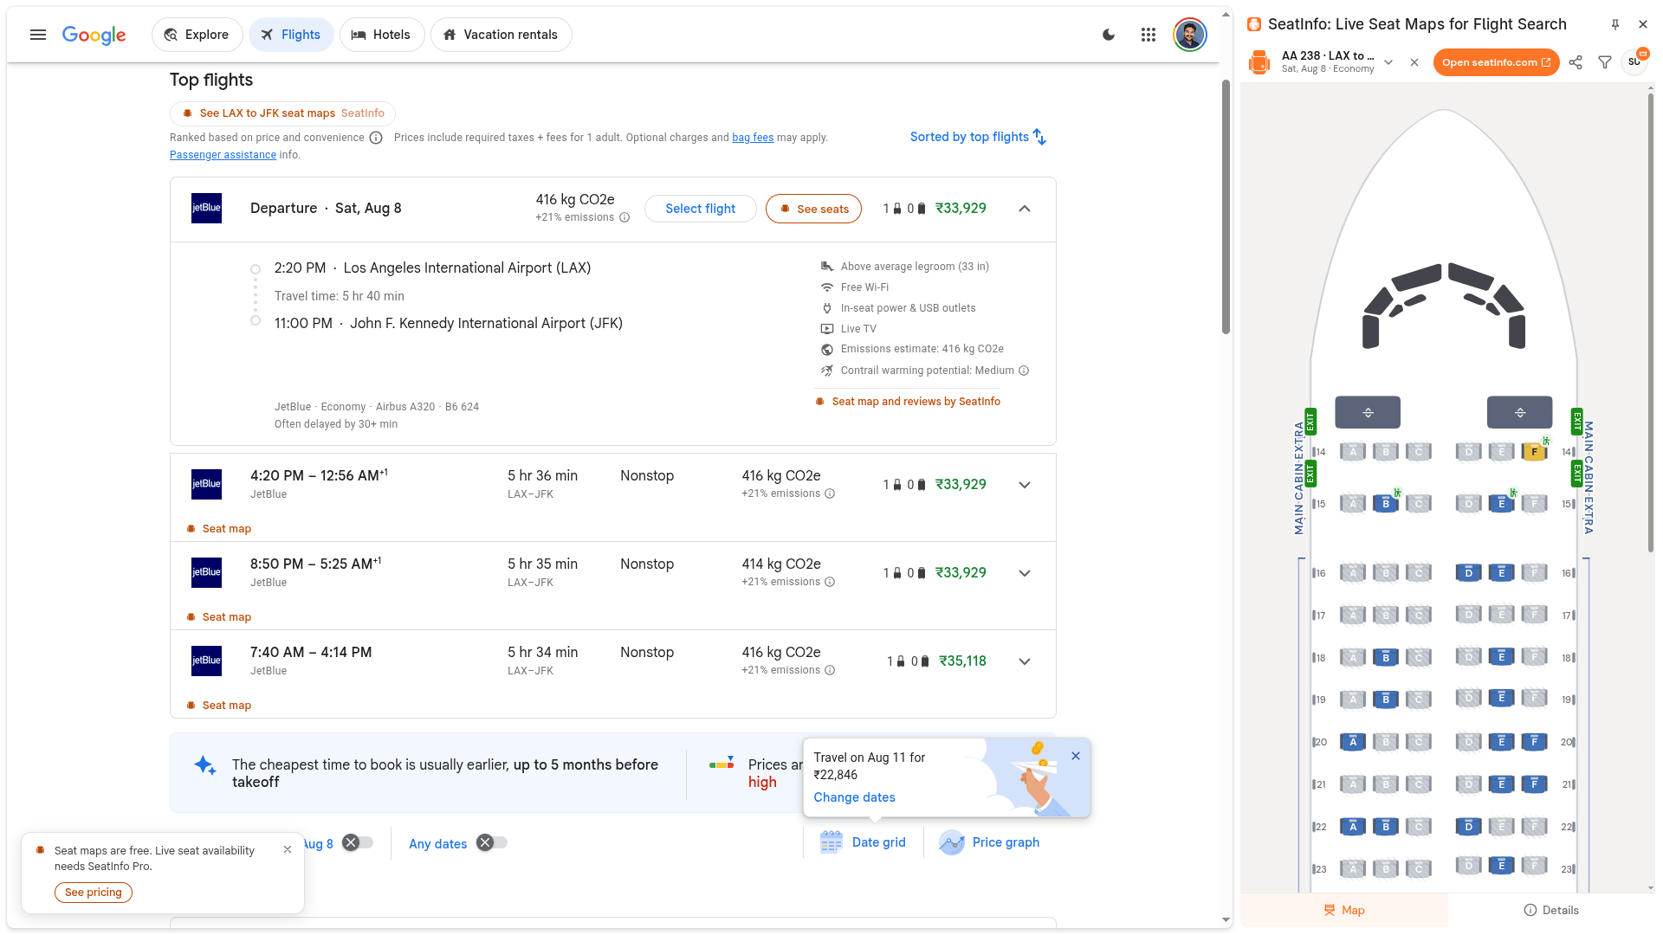Collapse the expanded JetBlue departure card
The height and width of the screenshot is (935, 1663).
1025,209
